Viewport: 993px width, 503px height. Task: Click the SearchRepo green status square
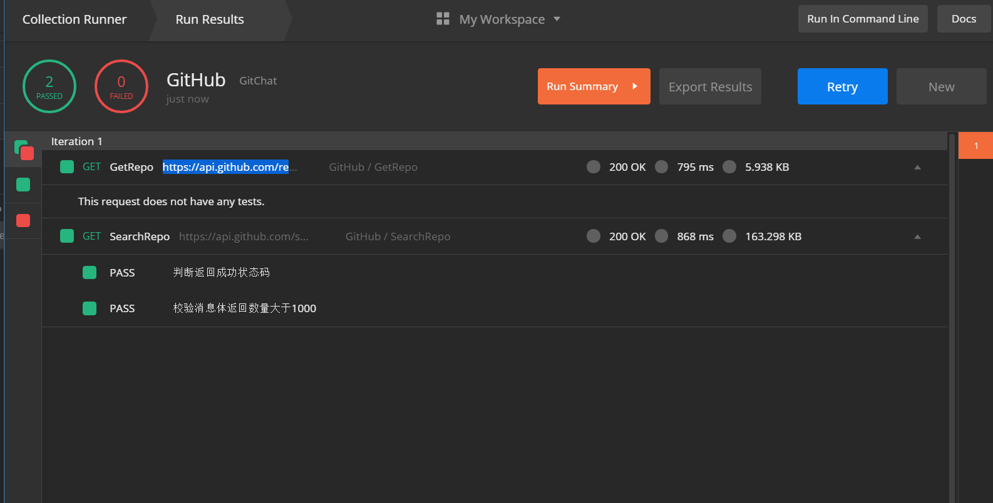(x=67, y=236)
